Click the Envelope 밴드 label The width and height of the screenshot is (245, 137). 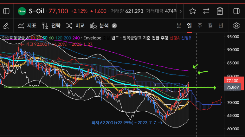[115, 38]
